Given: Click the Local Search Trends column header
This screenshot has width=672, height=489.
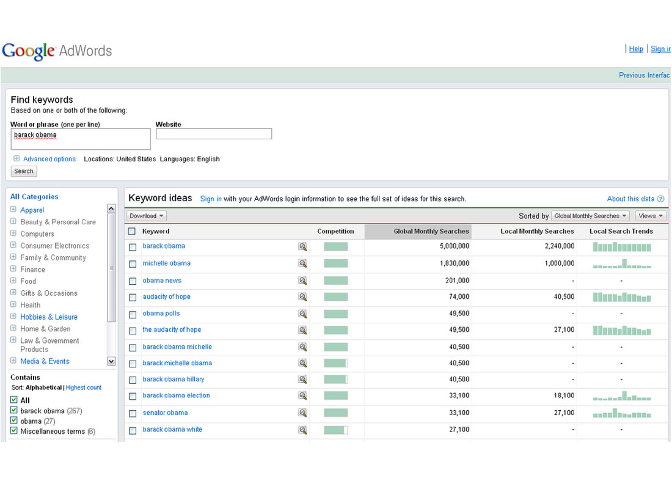Looking at the screenshot, I should coord(621,232).
